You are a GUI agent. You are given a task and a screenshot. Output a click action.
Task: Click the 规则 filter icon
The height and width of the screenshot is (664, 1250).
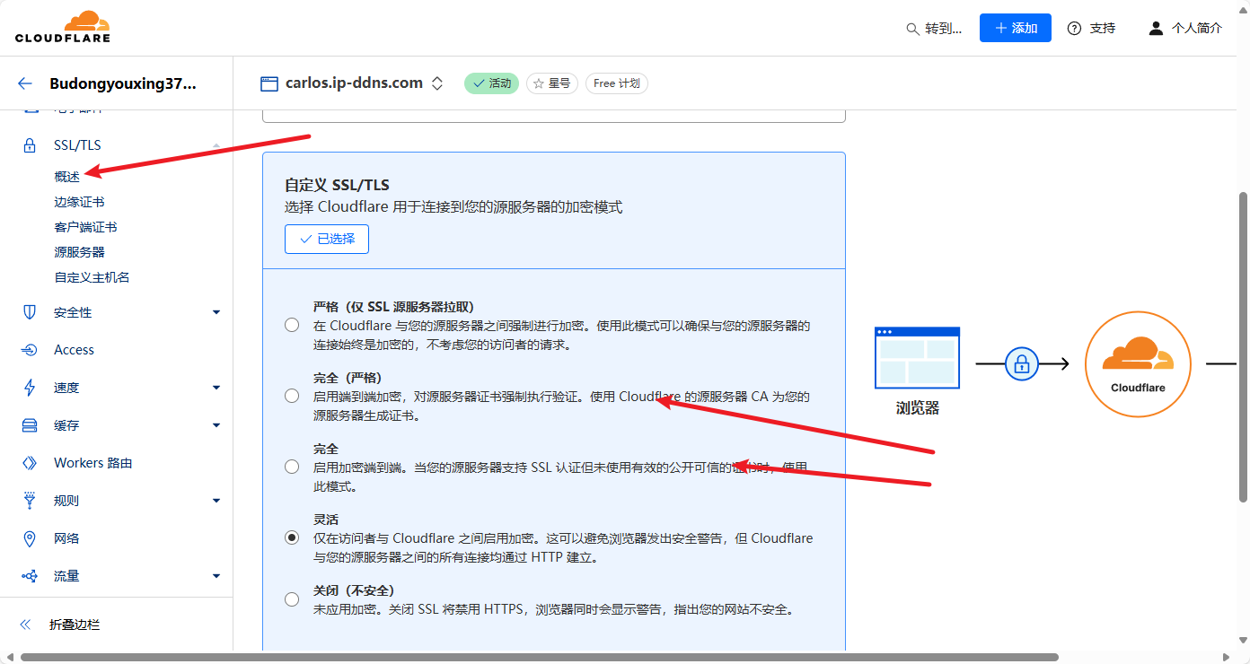30,501
